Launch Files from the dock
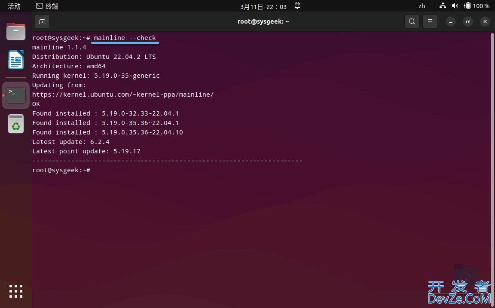495x308 pixels. point(16,31)
